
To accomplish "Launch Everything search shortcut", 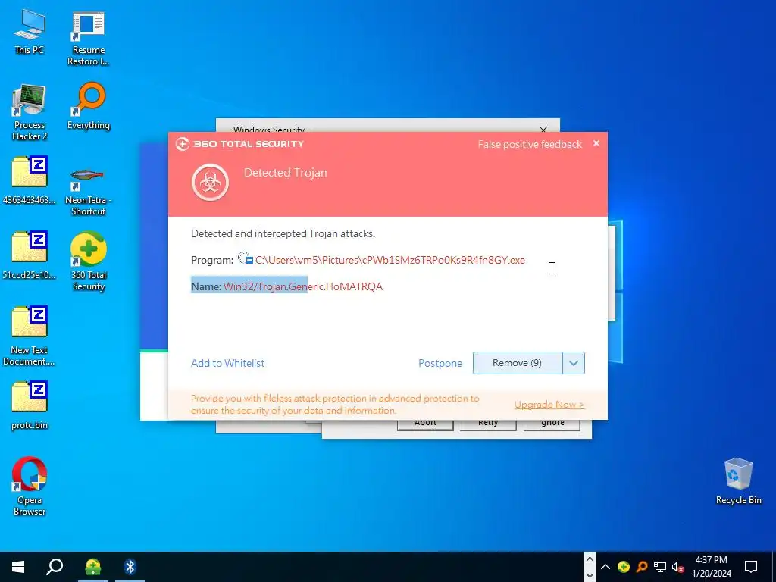I will pos(88,107).
